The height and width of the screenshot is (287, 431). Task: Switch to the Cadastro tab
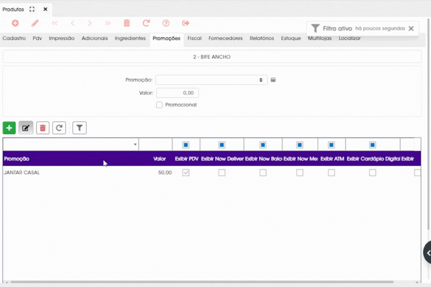click(x=14, y=38)
